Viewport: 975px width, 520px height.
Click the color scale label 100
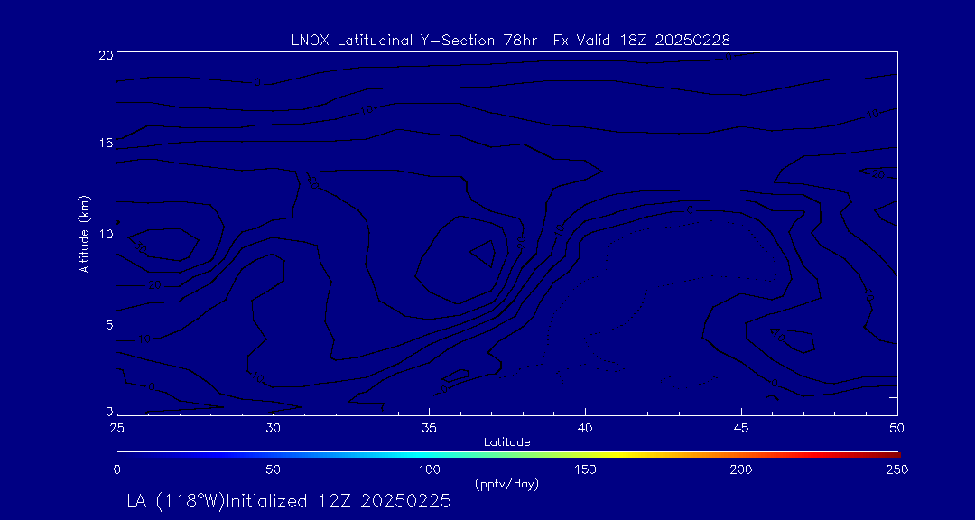[429, 469]
